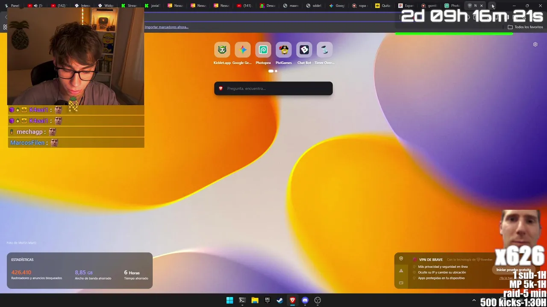Close the active new tab

(481, 6)
